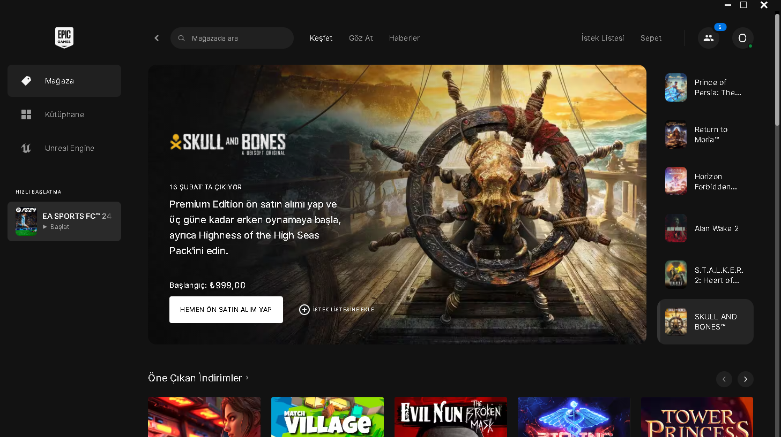Select SKULL AND BONES in featured list

click(705, 321)
